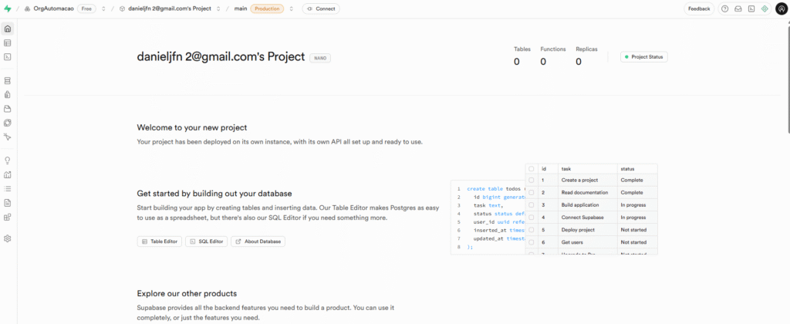Open Project Settings gear icon
790x324 pixels.
8,238
